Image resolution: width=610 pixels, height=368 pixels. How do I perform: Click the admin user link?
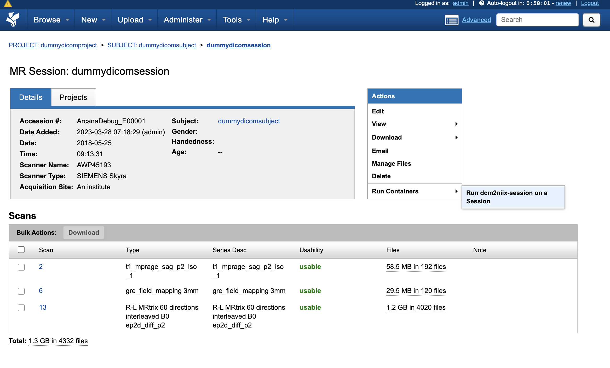(461, 3)
